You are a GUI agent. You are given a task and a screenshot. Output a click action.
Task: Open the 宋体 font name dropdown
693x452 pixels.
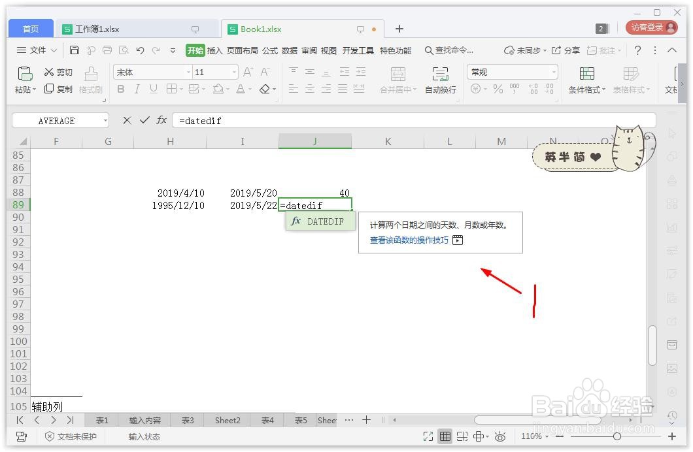coord(188,71)
